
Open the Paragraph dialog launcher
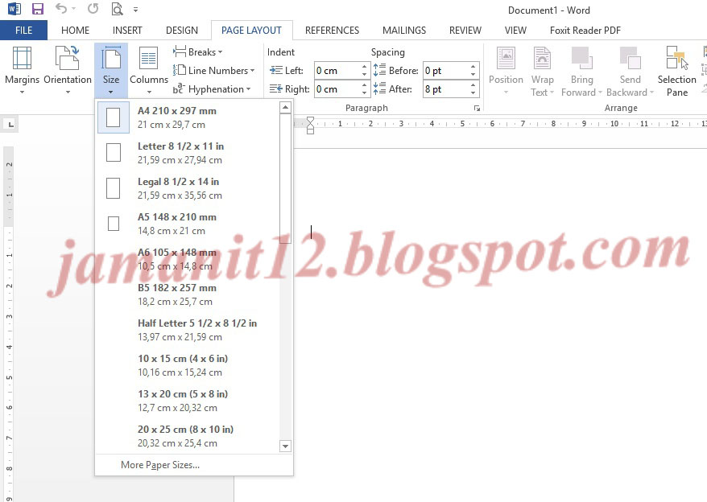[477, 108]
